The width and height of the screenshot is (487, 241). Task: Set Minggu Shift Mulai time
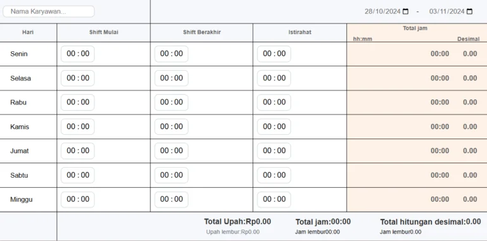[x=77, y=199]
